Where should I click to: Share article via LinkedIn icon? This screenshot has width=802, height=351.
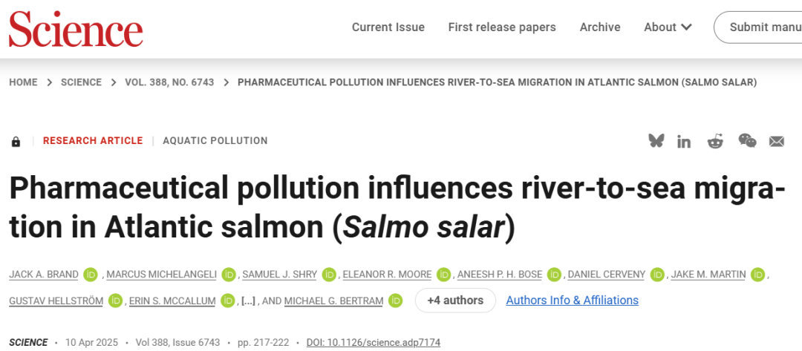coord(684,142)
